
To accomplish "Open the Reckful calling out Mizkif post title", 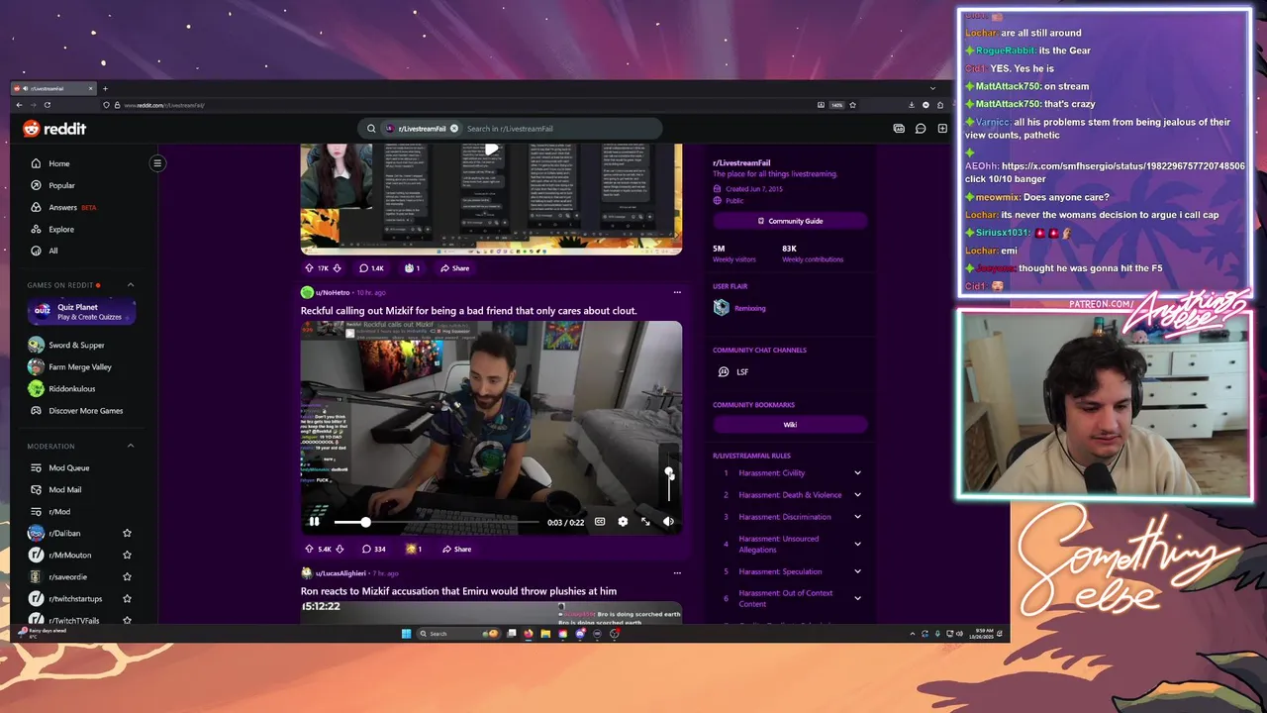I will pyautogui.click(x=468, y=311).
